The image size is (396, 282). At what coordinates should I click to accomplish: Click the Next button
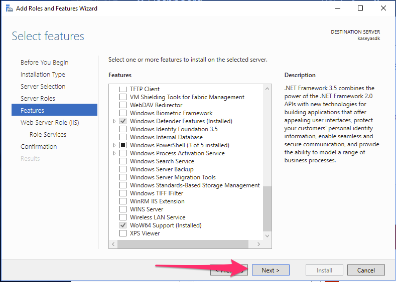271,270
